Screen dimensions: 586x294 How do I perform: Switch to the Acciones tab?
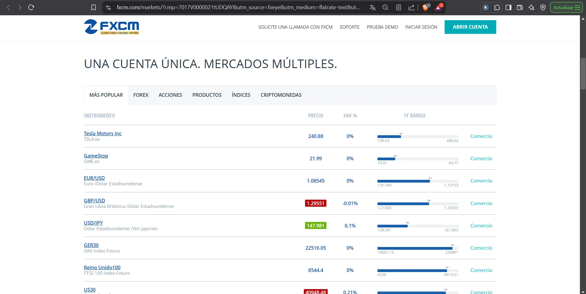tap(170, 95)
